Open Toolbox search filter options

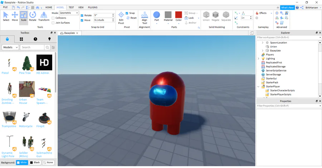coord(53,47)
